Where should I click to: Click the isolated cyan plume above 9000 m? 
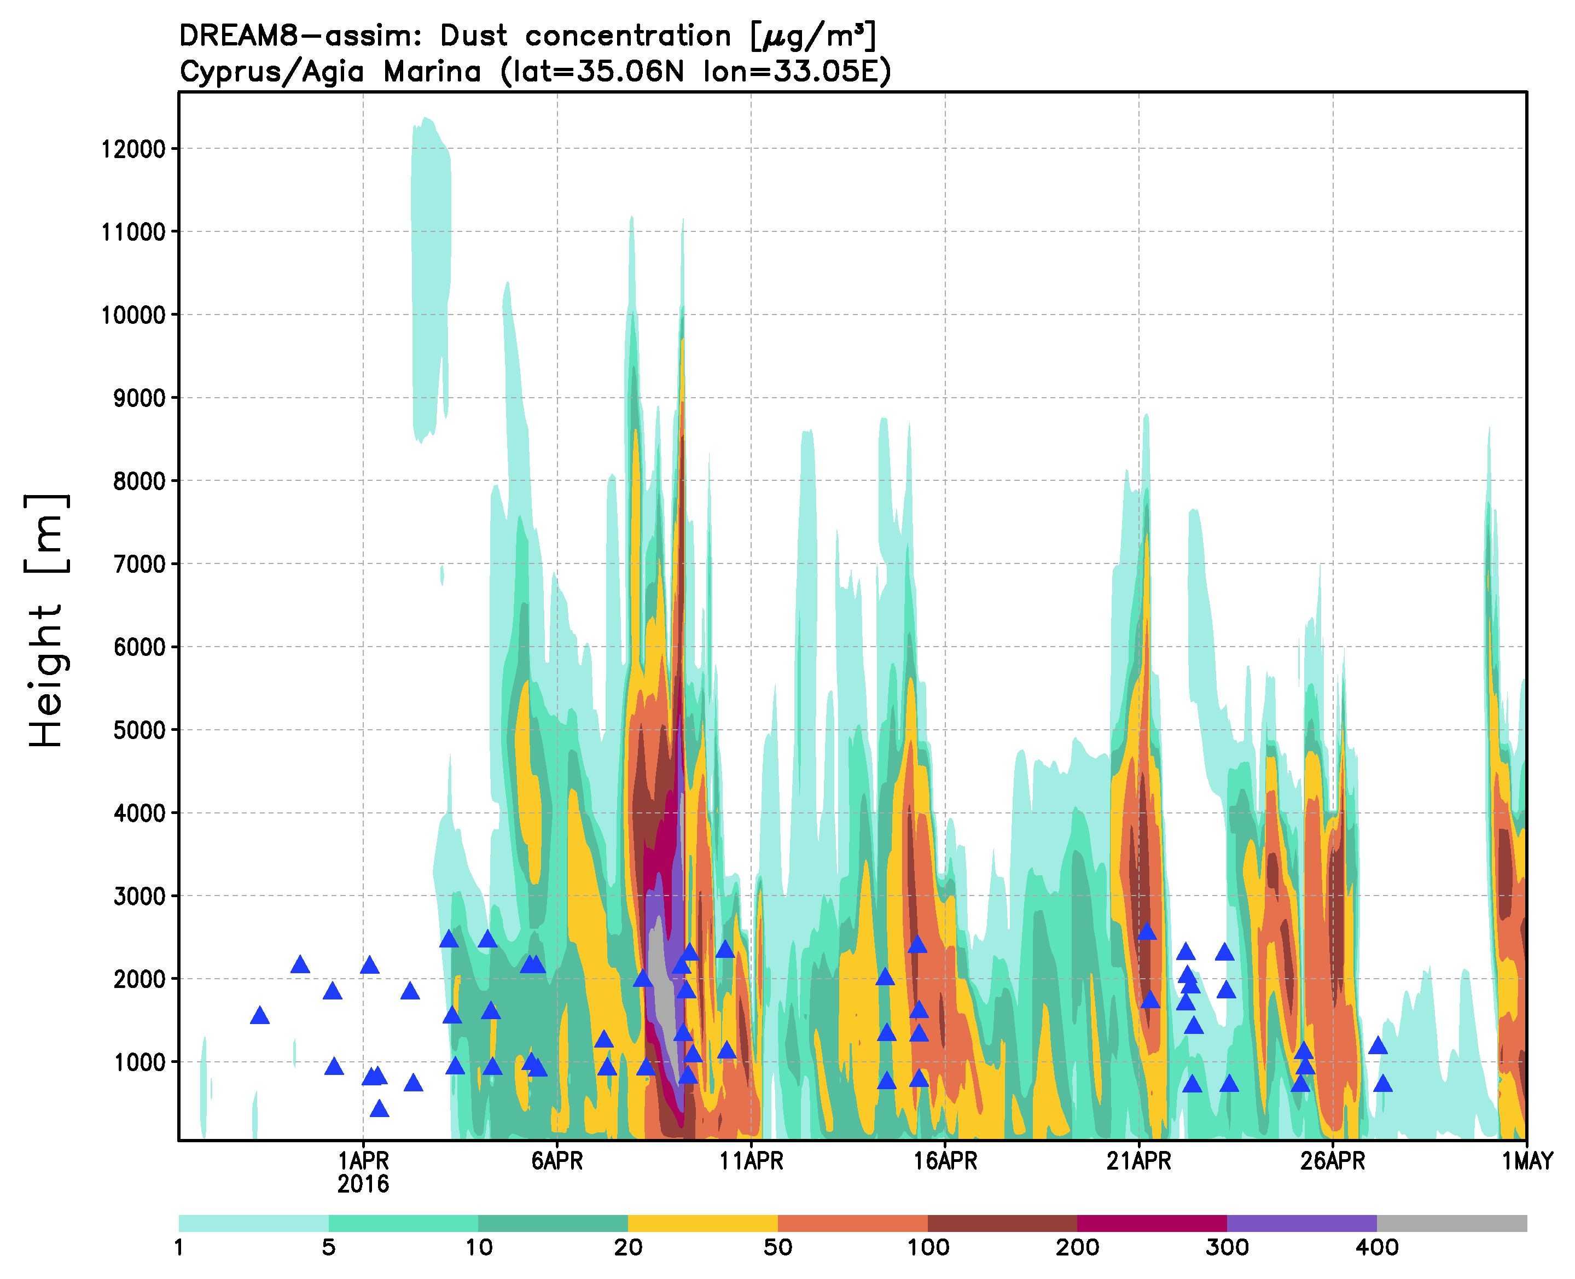click(x=430, y=280)
